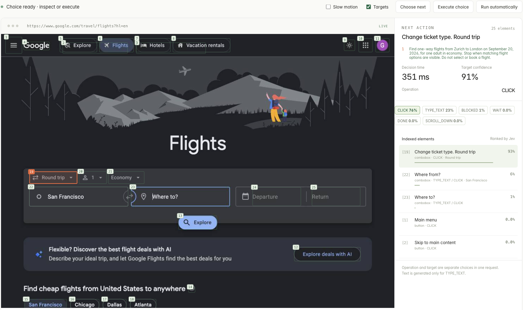The width and height of the screenshot is (523, 310).
Task: Click the Google logo
Action: coord(36,45)
